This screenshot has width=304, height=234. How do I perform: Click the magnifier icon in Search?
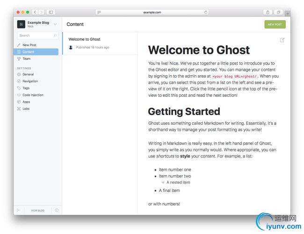coord(55,35)
